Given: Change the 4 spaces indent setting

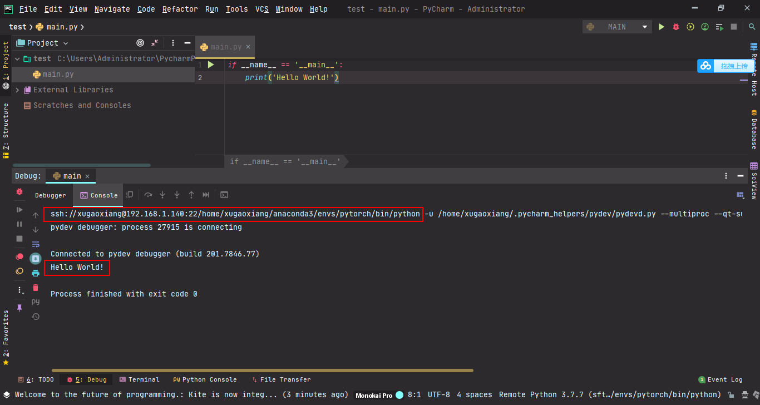Looking at the screenshot, I should (475, 395).
